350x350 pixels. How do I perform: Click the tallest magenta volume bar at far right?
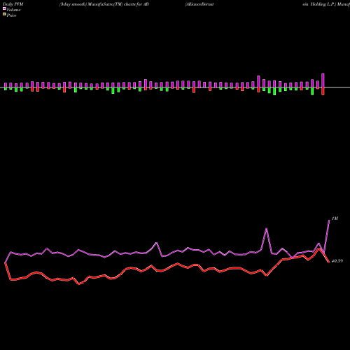tap(323, 80)
